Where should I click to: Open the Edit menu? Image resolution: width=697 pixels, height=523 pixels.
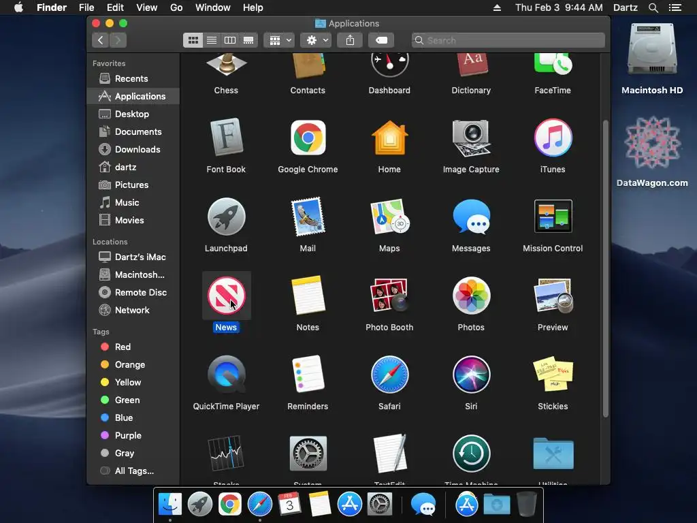[115, 7]
